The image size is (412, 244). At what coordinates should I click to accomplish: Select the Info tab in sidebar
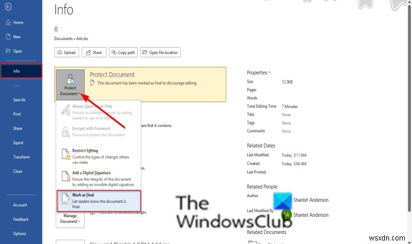coord(21,71)
